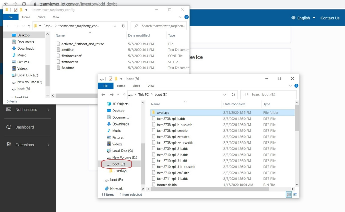Expand address bar history in boot window

tap(224, 95)
